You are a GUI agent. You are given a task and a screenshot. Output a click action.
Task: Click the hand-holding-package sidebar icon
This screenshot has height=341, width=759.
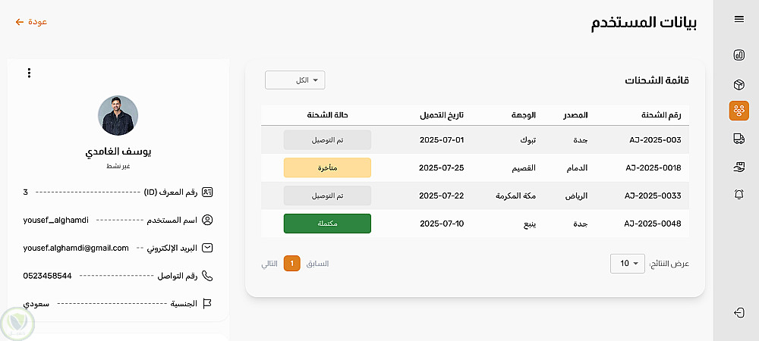739,167
